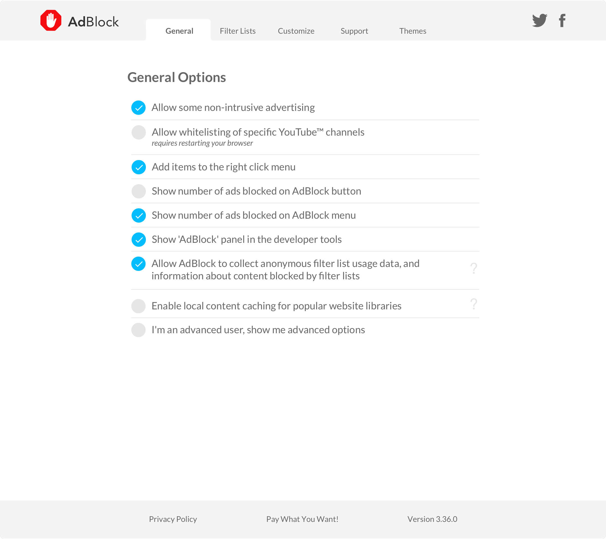Click the AdBlock stop-hand logo icon
Screen dimensions: 606x539
pyautogui.click(x=51, y=20)
